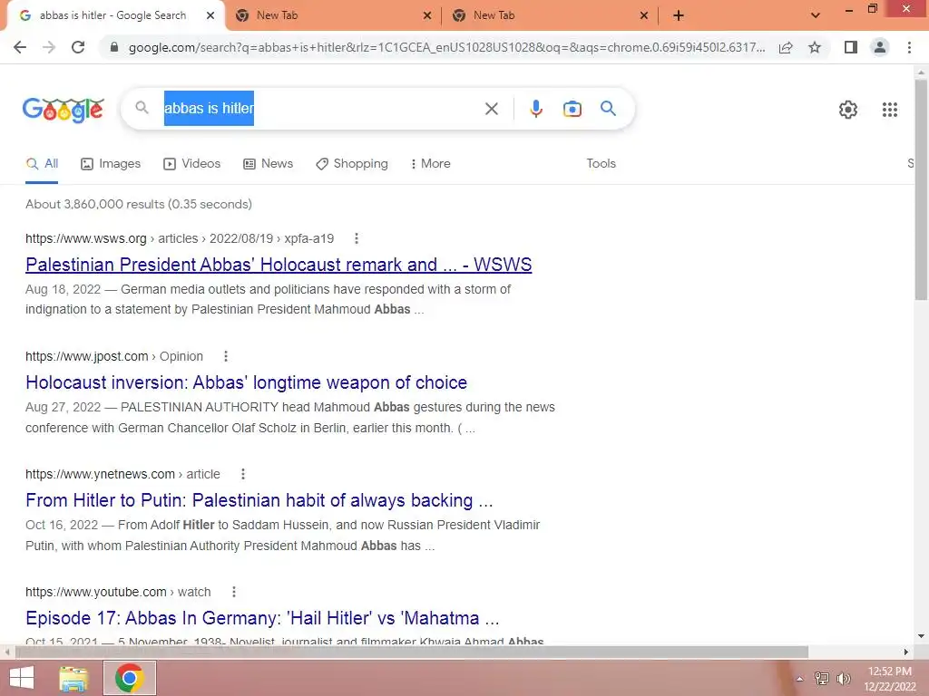This screenshot has height=696, width=929.
Task: Bookmark this page with the star icon
Action: pos(815,47)
